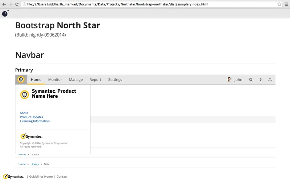Open the search icon in the navbar
Screen dimensions: 290x181
point(251,80)
